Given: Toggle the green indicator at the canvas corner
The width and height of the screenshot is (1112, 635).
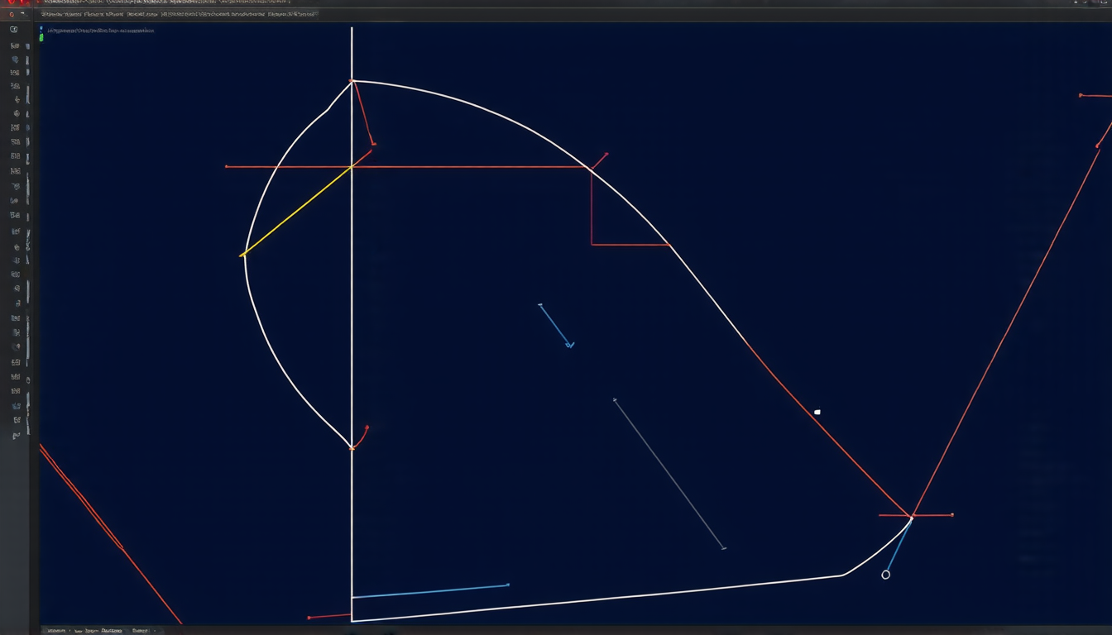Looking at the screenshot, I should coord(41,38).
